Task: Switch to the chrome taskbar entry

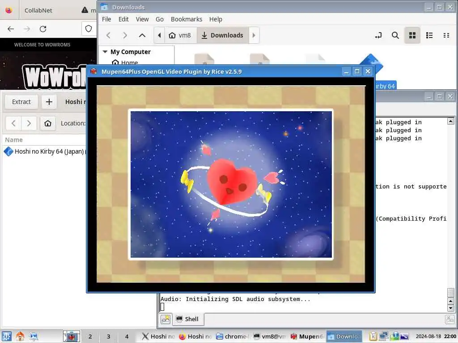Action: point(232,336)
